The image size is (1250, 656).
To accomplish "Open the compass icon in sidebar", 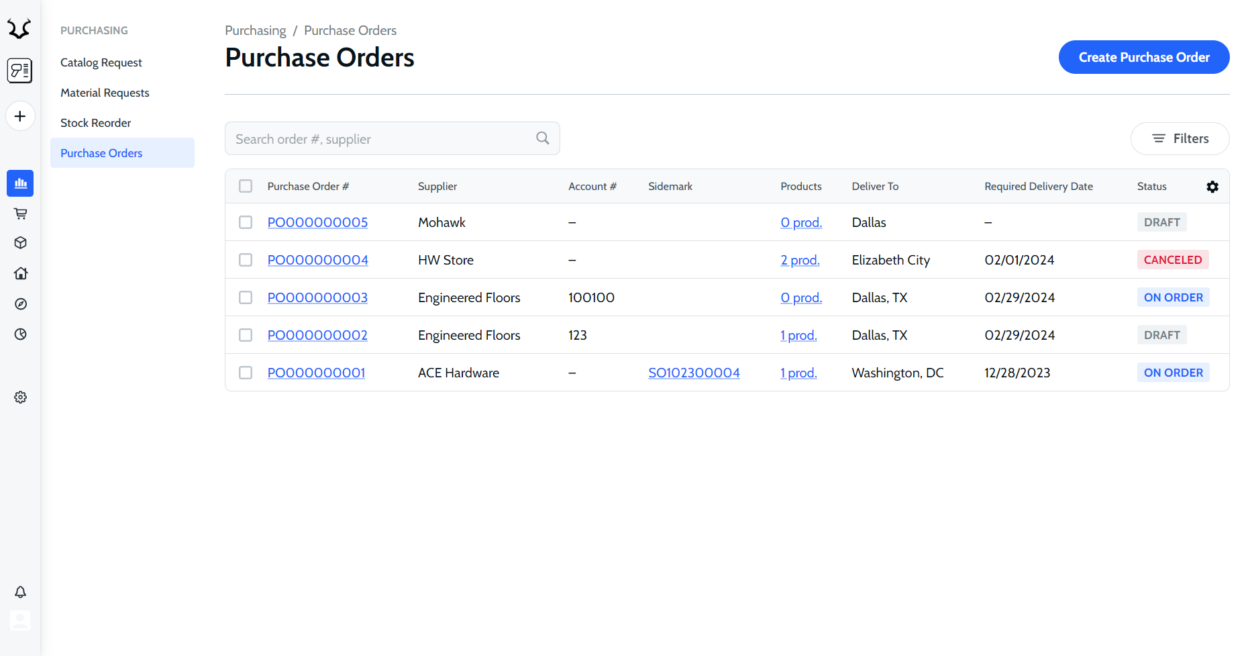I will pos(20,304).
